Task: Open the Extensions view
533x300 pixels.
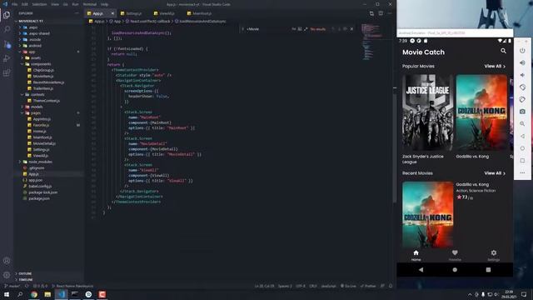Action: pos(7,72)
